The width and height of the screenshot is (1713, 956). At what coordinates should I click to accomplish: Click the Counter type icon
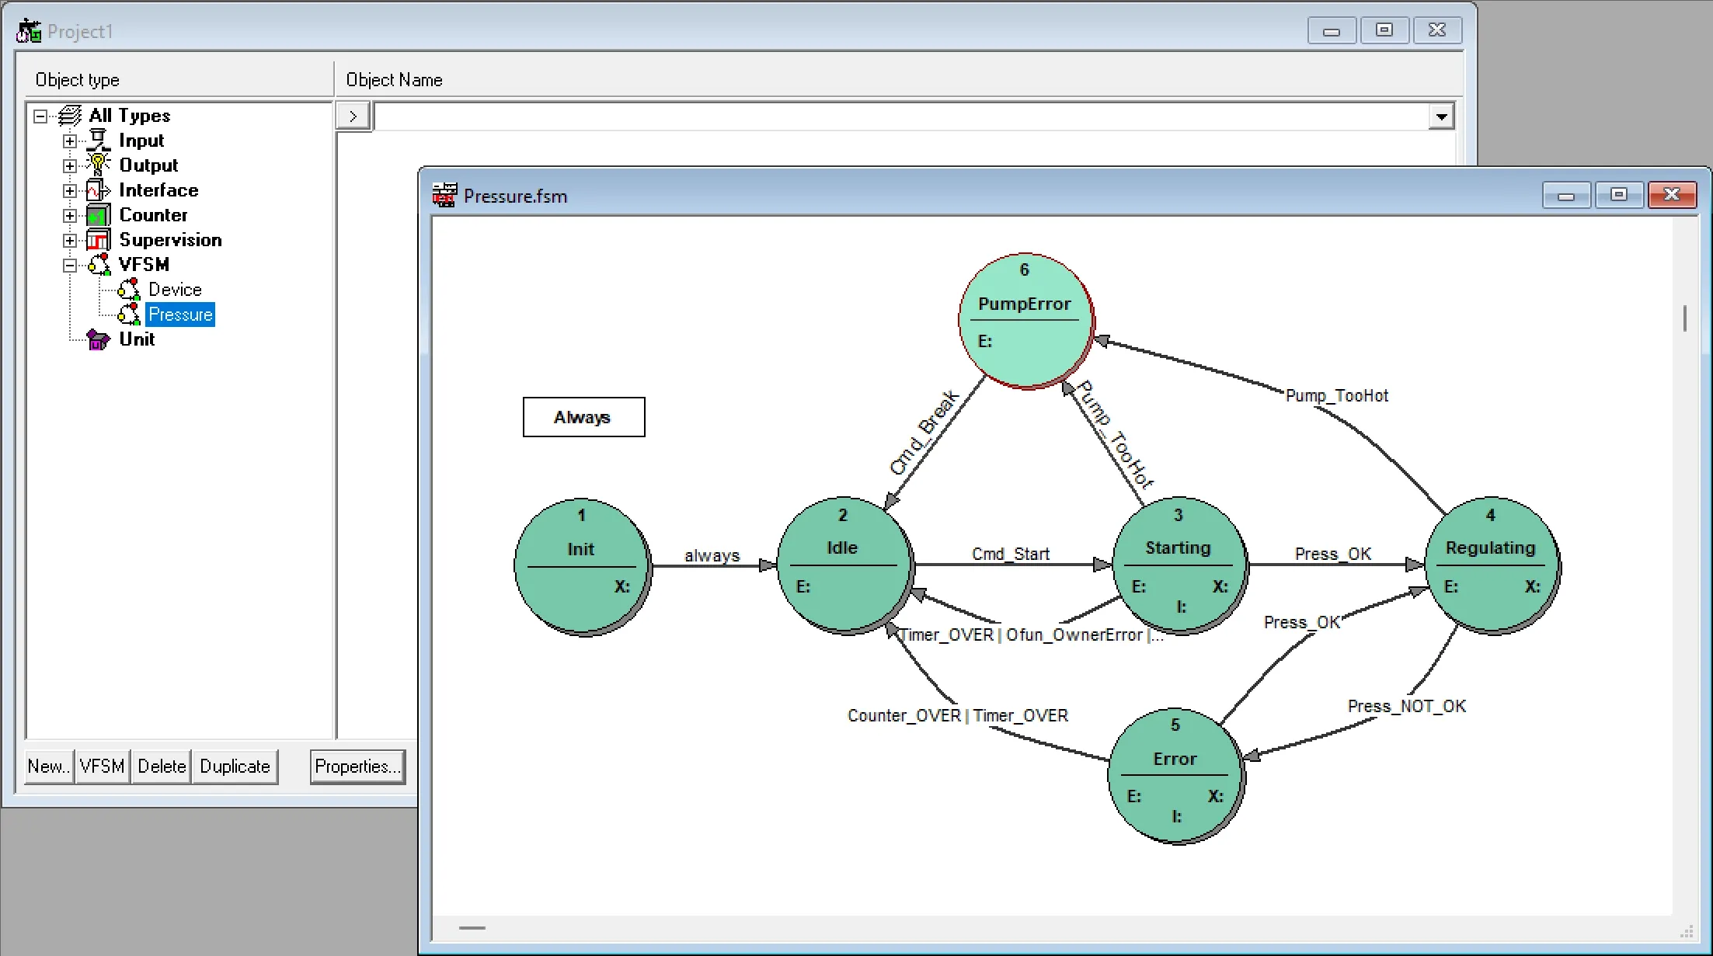click(98, 215)
